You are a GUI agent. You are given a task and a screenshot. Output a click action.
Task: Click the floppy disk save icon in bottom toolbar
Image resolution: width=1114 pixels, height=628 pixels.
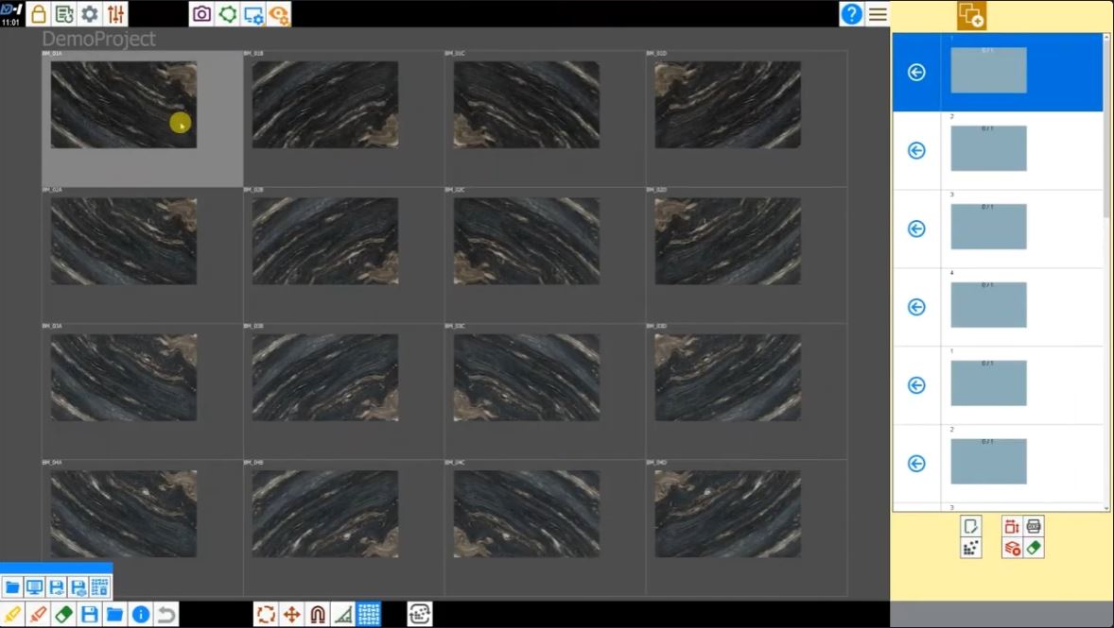90,614
